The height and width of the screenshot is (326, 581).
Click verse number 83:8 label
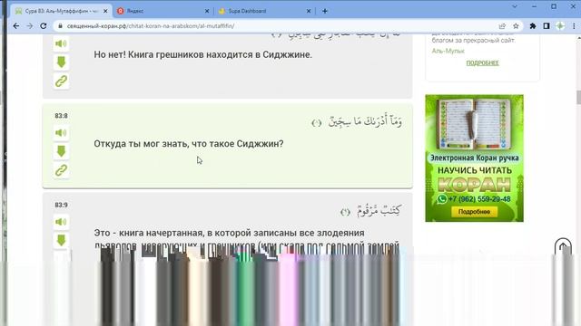pyautogui.click(x=61, y=116)
